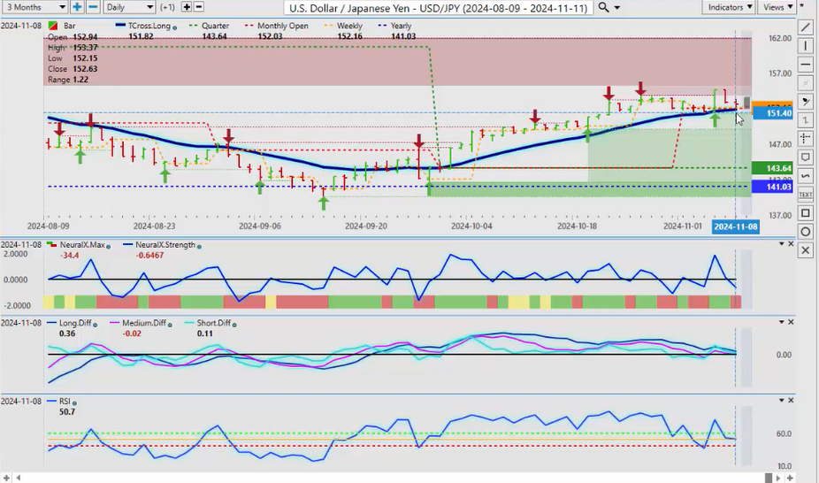Select the trend line drawing tool
The width and height of the screenshot is (819, 483).
point(806,27)
